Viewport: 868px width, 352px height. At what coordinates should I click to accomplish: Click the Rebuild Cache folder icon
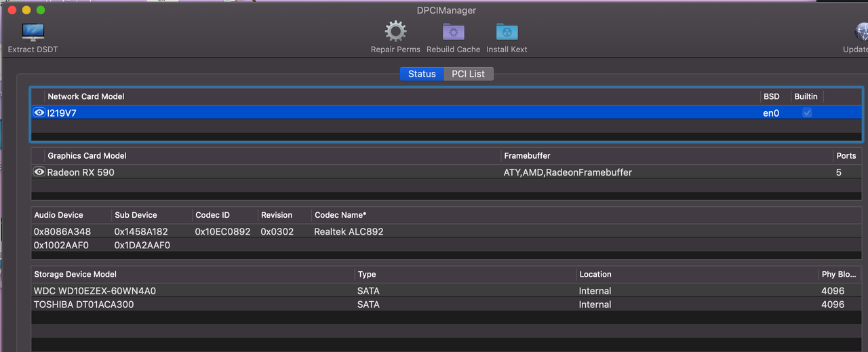[454, 32]
